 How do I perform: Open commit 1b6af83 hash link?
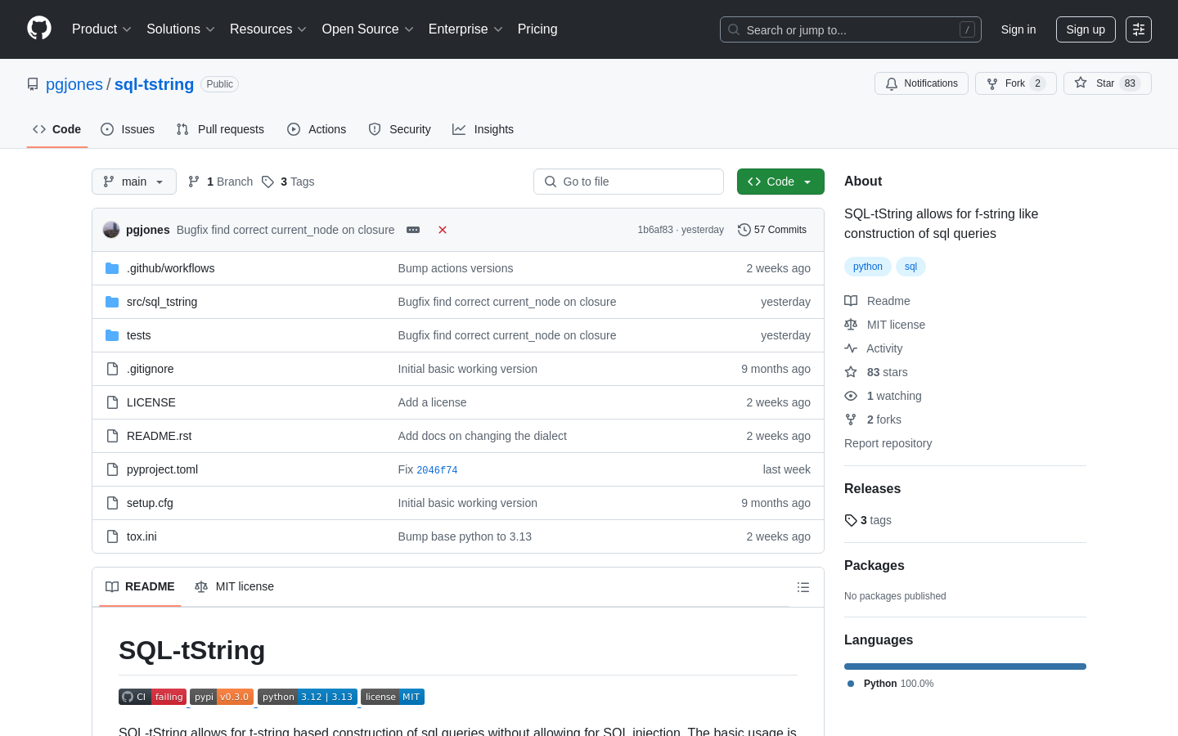[655, 230]
